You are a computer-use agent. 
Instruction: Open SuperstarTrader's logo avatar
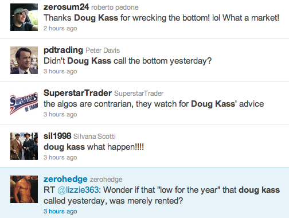[24, 103]
